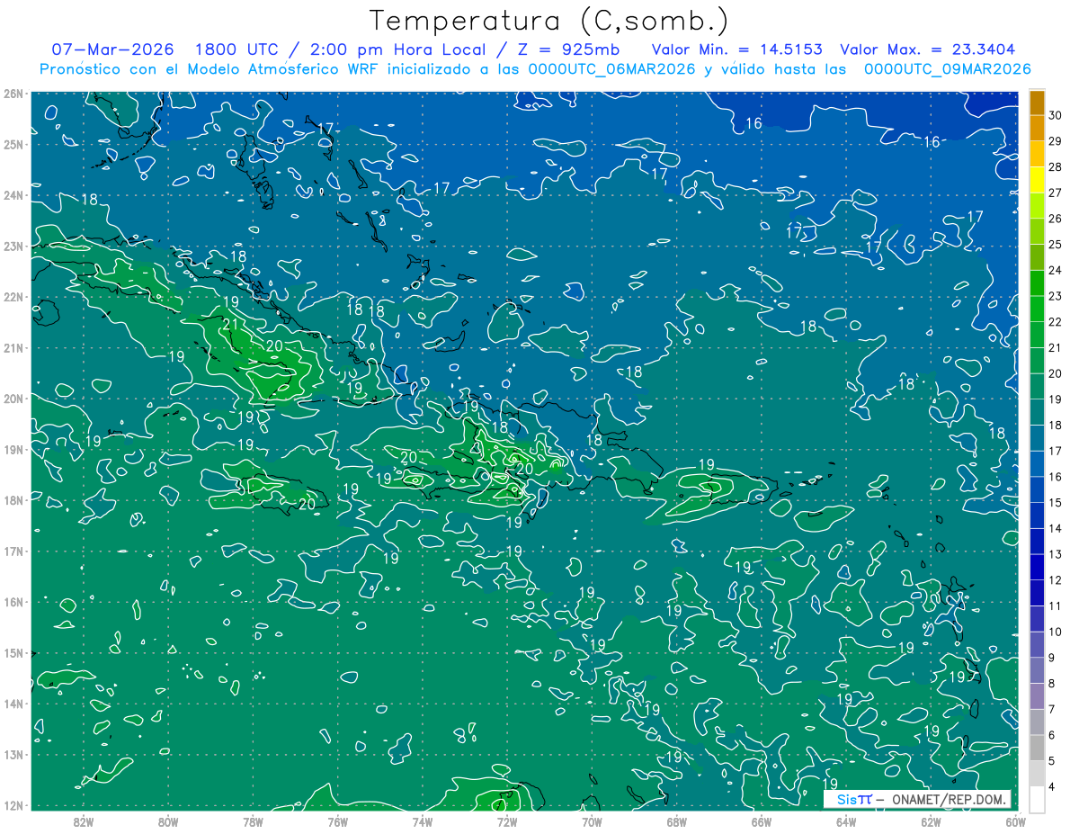The width and height of the screenshot is (1079, 834).
Task: Click the 28 label on the color scale
Action: (x=1056, y=166)
